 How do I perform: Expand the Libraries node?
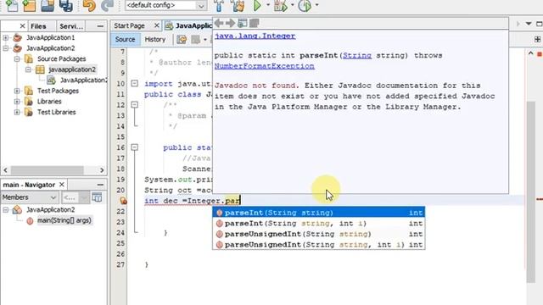click(x=17, y=102)
